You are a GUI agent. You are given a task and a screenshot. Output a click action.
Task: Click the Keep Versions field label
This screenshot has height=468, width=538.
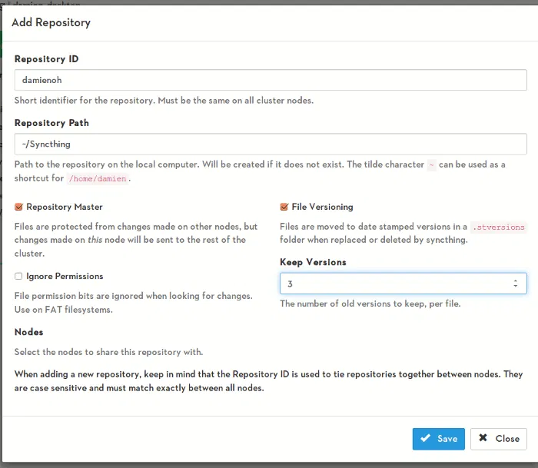tap(313, 262)
